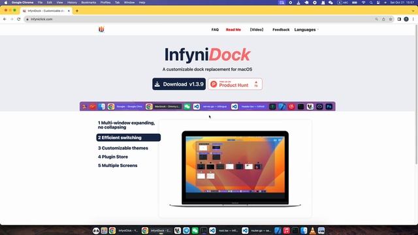
Task: Select '4 Plugin Store' feature
Action: click(113, 157)
